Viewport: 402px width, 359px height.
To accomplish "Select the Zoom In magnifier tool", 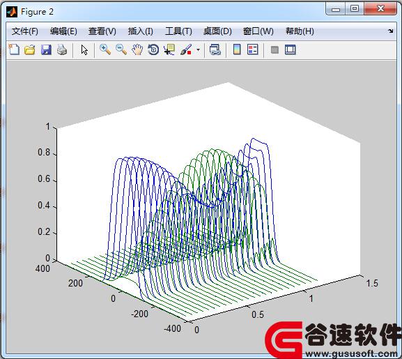I will 105,49.
